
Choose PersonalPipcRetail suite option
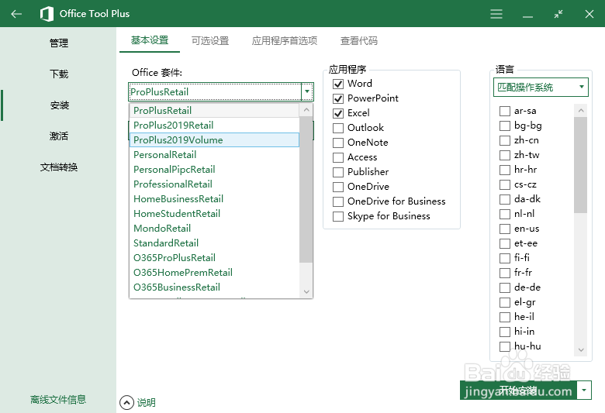coord(214,169)
